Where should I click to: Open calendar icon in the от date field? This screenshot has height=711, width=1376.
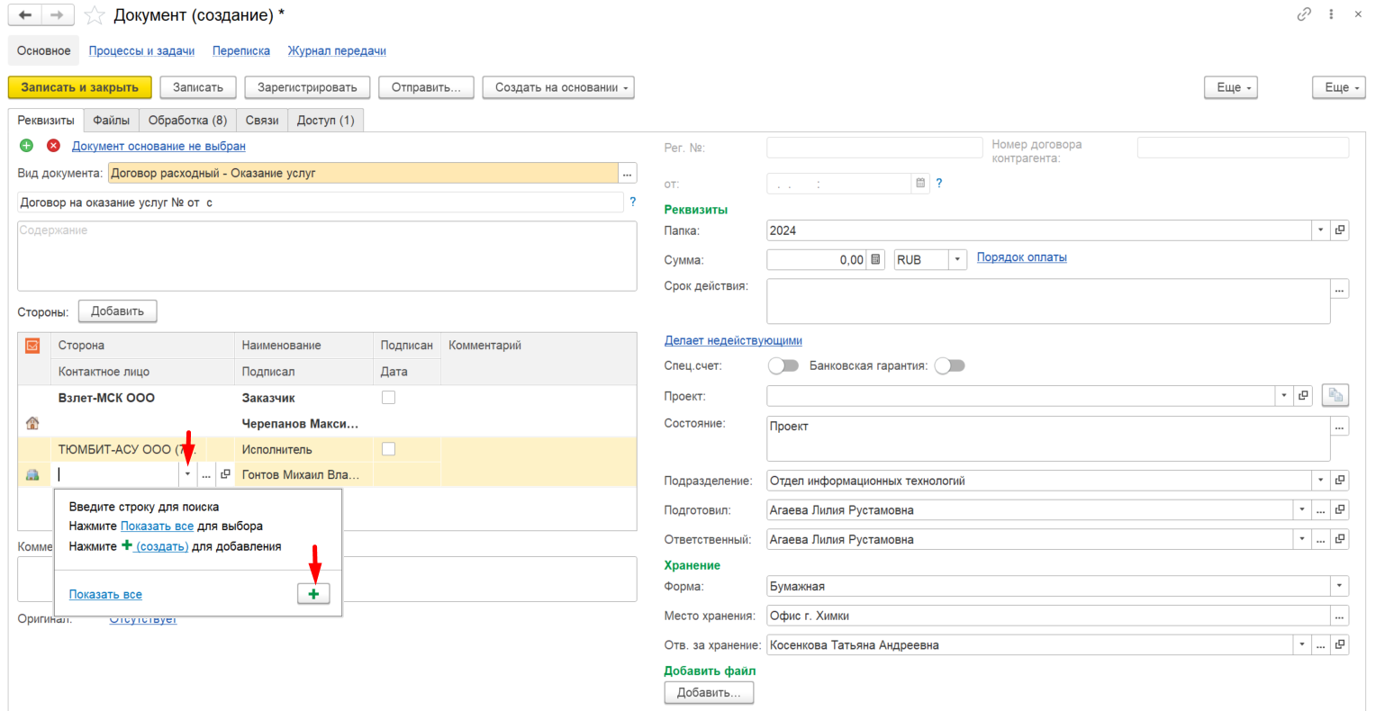click(x=920, y=184)
